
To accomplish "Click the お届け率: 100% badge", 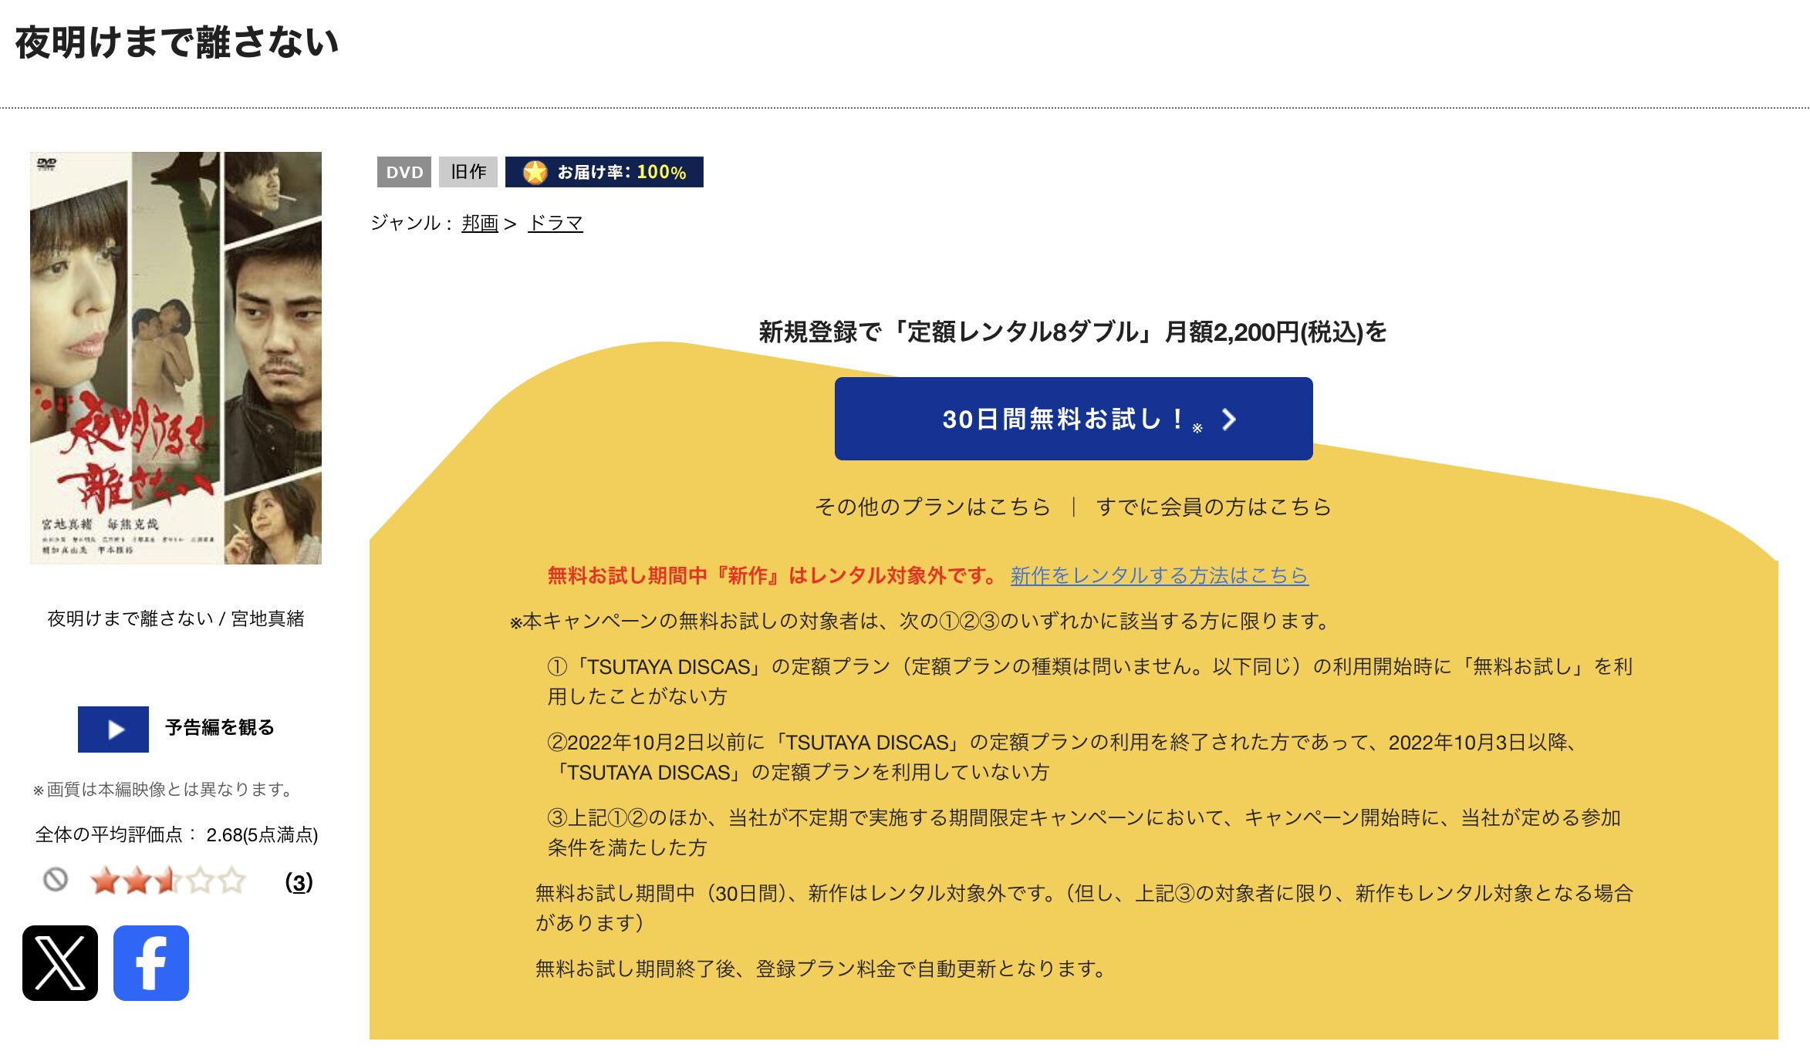I will click(x=604, y=172).
